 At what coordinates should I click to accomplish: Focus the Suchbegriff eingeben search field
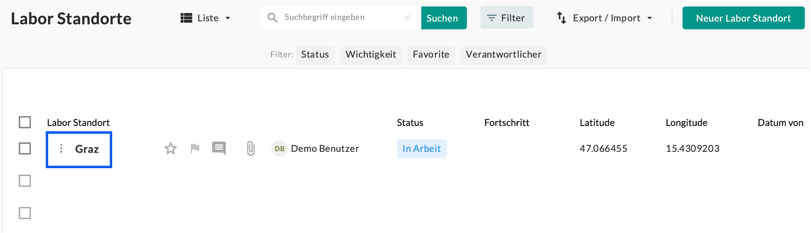click(340, 17)
